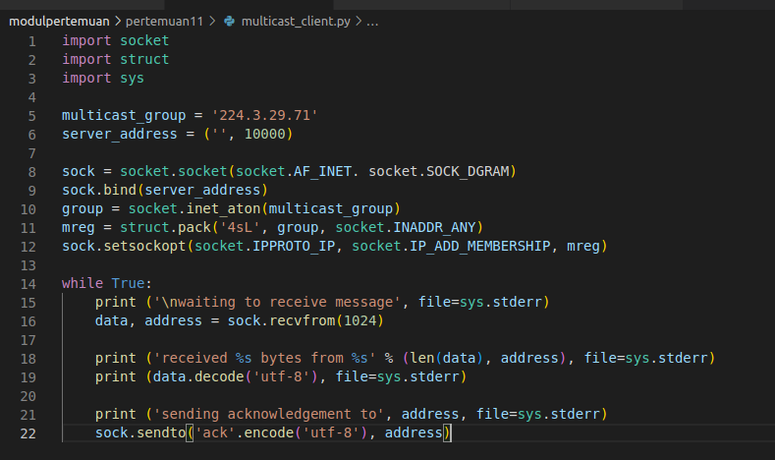Image resolution: width=775 pixels, height=460 pixels.
Task: Click the Python file icon in breadcrumb
Action: (229, 22)
